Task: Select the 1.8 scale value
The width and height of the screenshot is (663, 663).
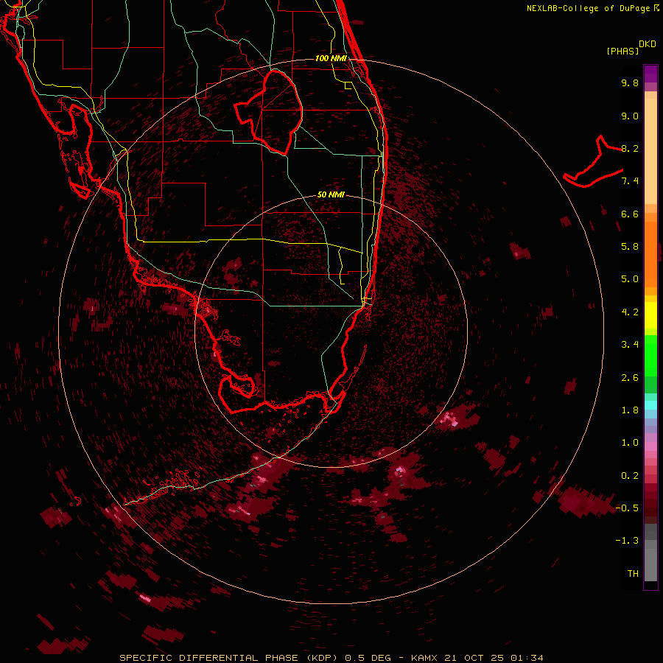Action: (x=630, y=410)
